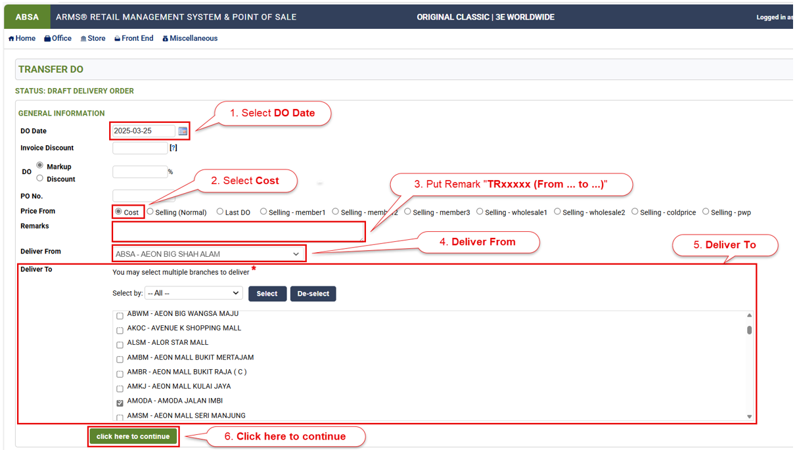The width and height of the screenshot is (797, 450).
Task: Open the Store menu
Action: pos(93,39)
